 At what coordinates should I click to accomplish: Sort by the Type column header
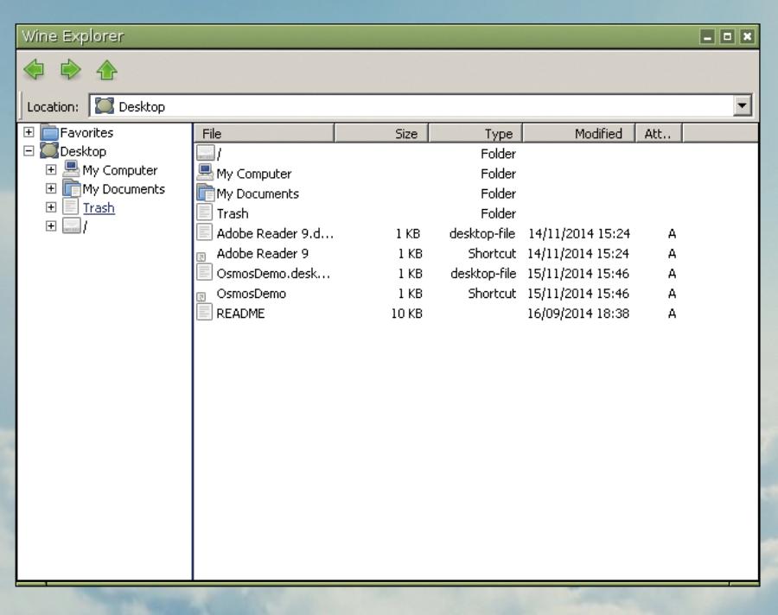(475, 133)
